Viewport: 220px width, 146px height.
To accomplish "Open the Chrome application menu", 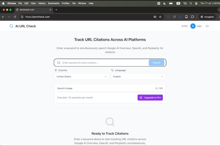I will coord(11,3).
